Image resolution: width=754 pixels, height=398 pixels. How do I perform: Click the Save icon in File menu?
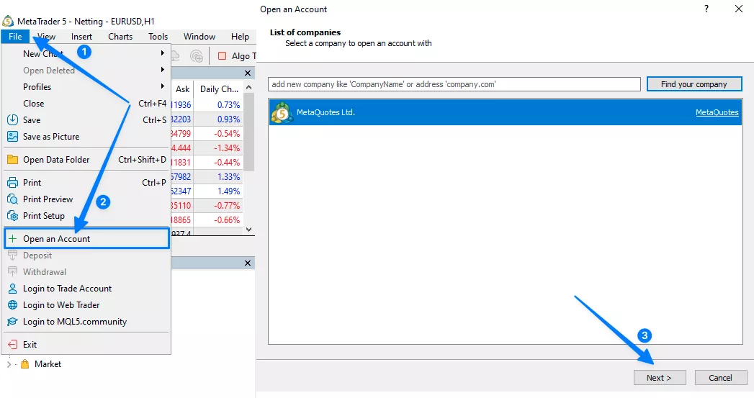(12, 120)
